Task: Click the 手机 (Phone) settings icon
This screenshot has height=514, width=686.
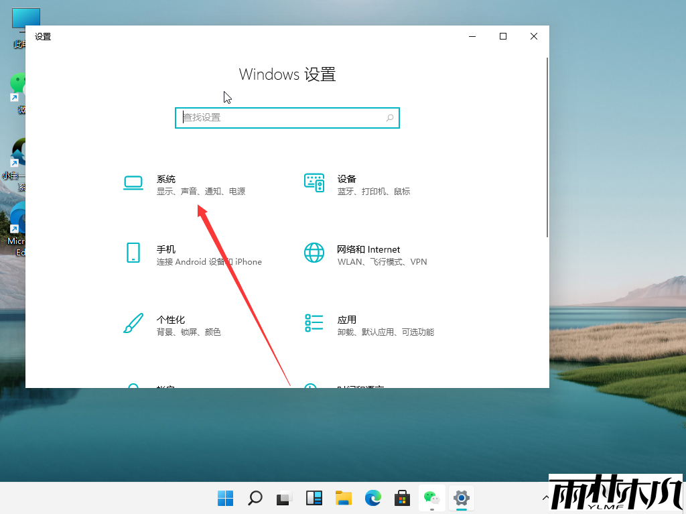Action: click(133, 253)
